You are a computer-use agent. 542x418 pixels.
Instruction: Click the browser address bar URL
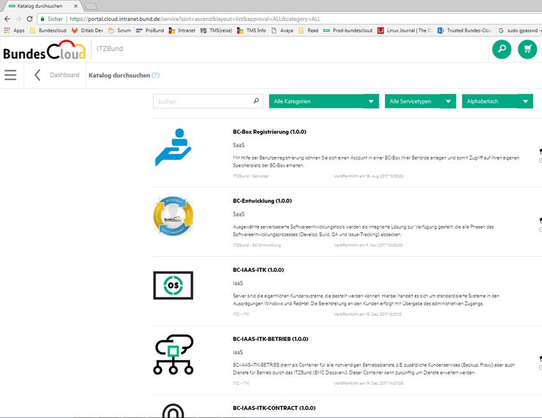(x=195, y=19)
